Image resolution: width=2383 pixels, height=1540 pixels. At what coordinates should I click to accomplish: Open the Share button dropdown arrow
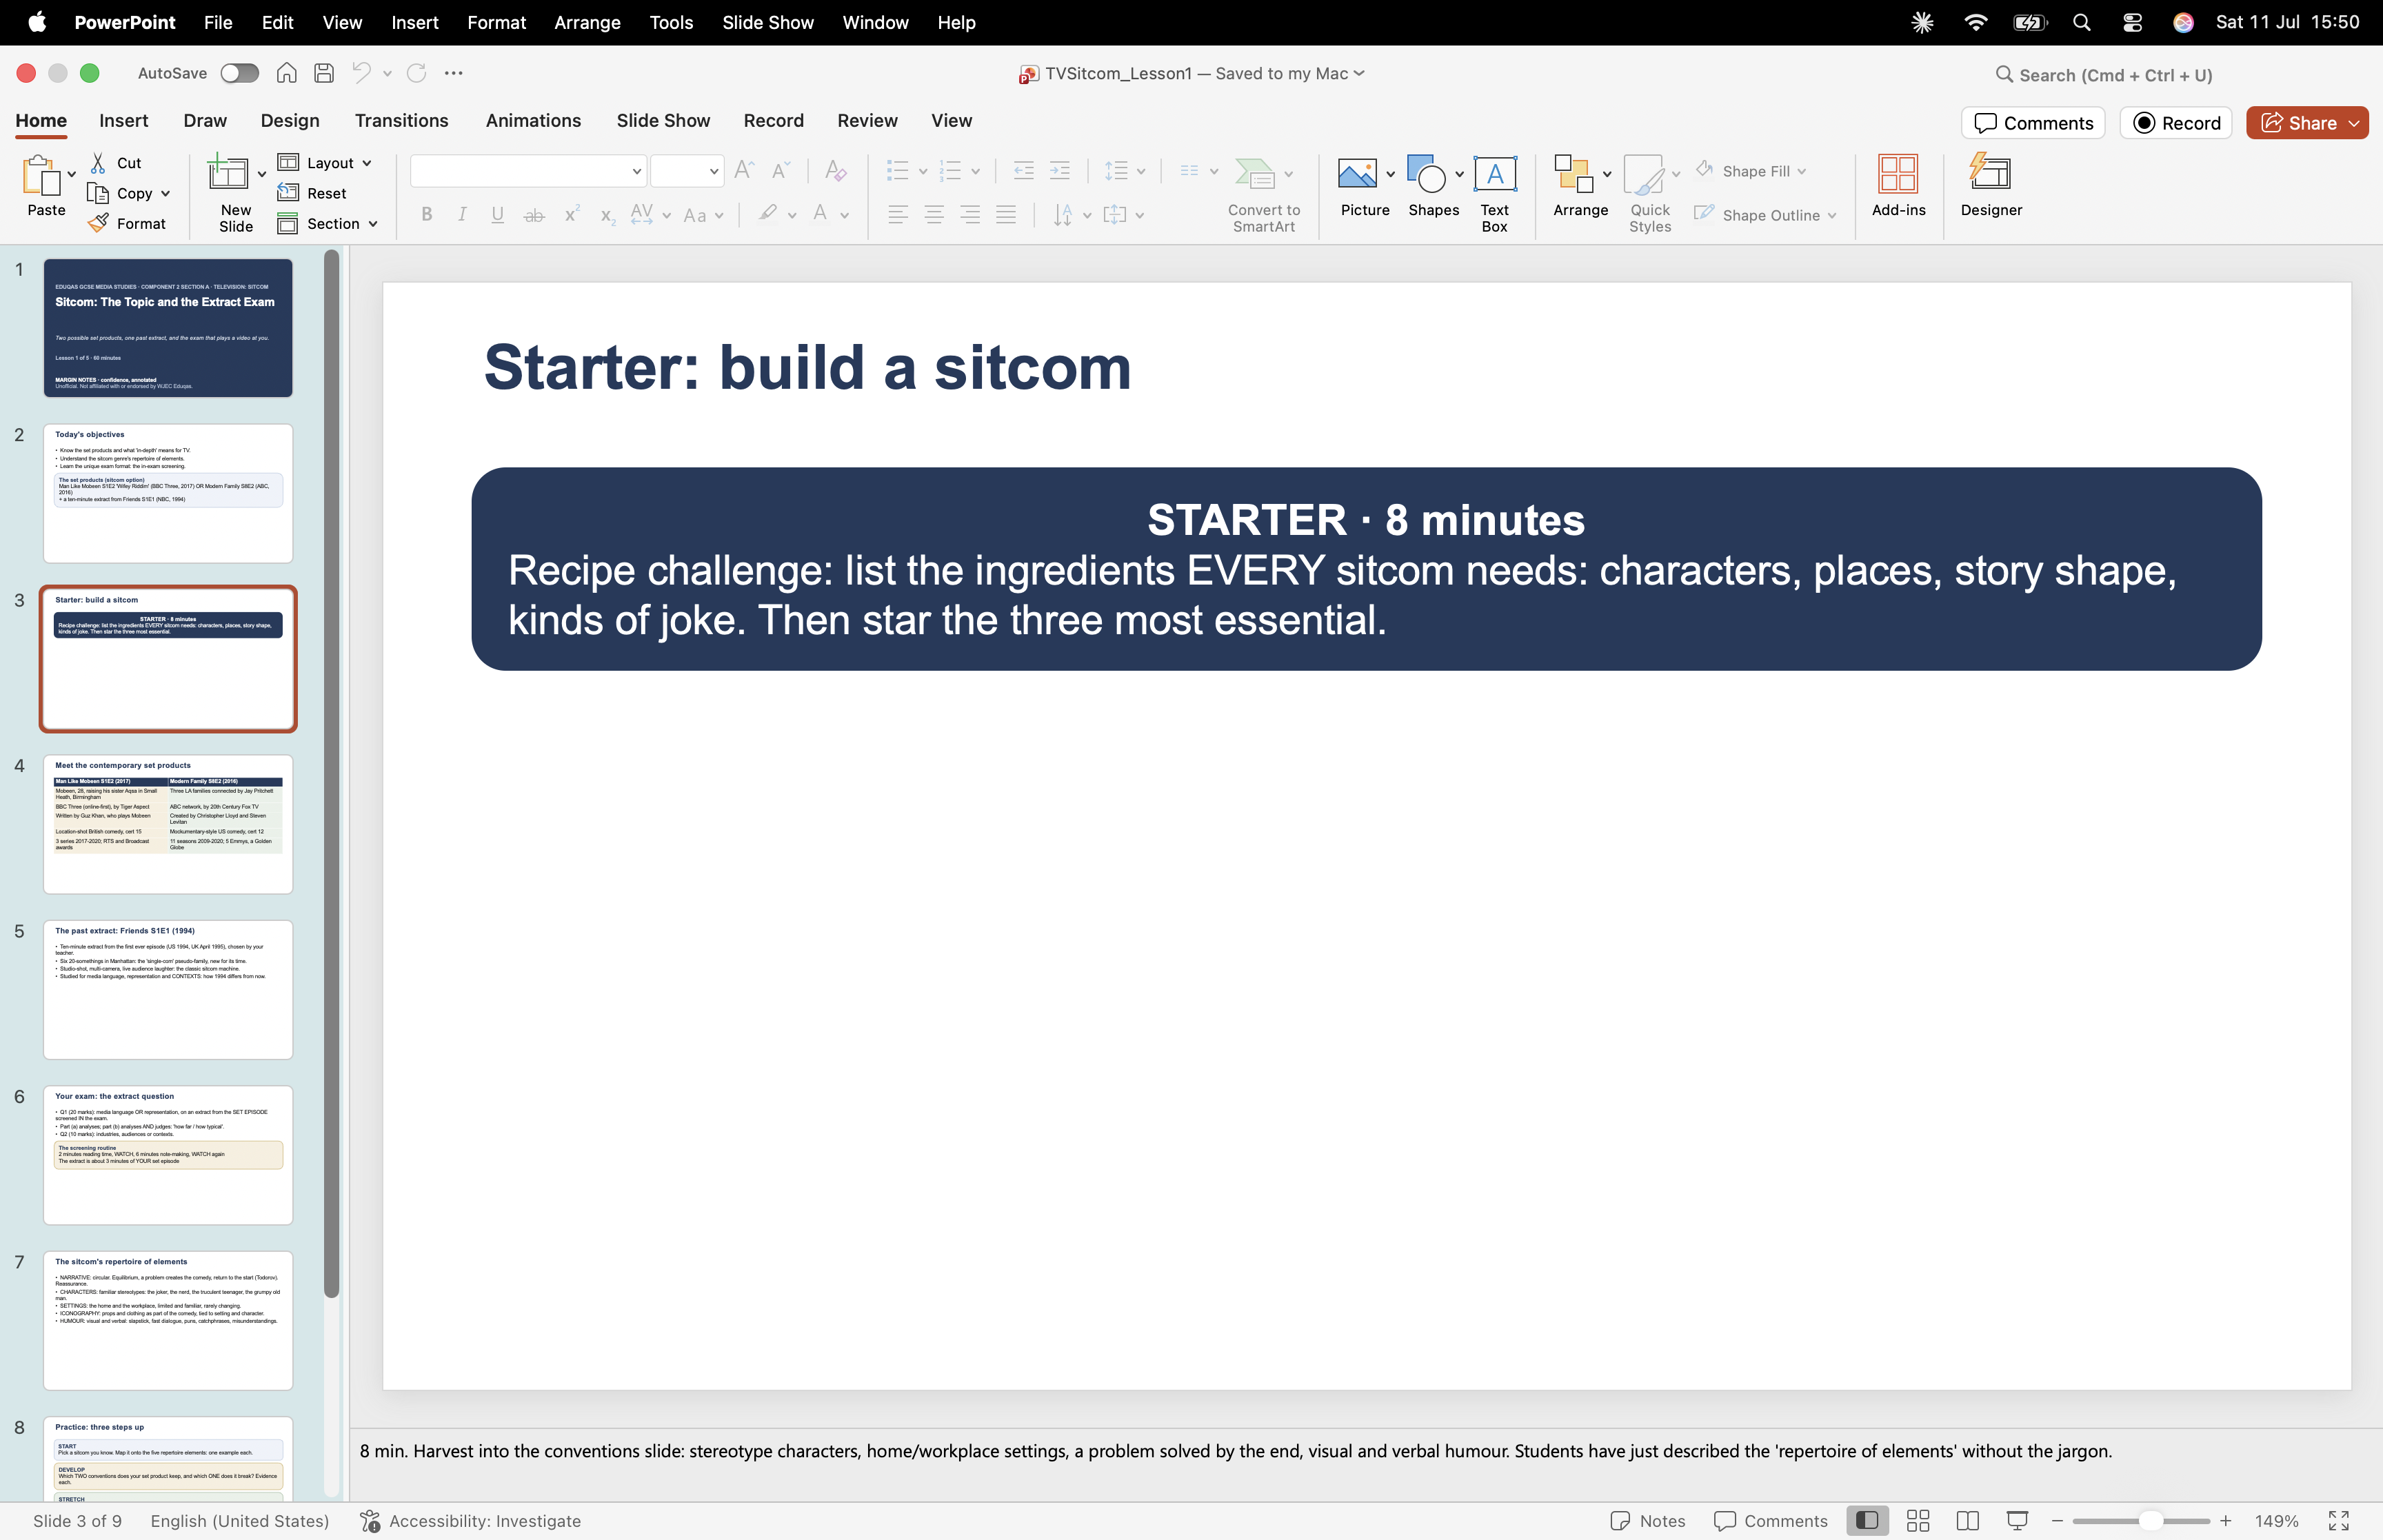2354,123
